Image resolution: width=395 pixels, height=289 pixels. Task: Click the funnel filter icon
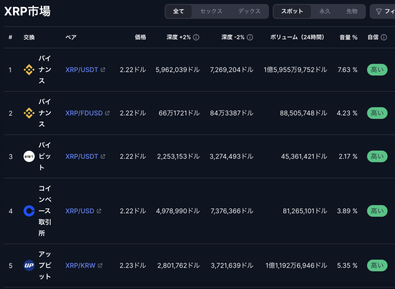click(x=379, y=11)
